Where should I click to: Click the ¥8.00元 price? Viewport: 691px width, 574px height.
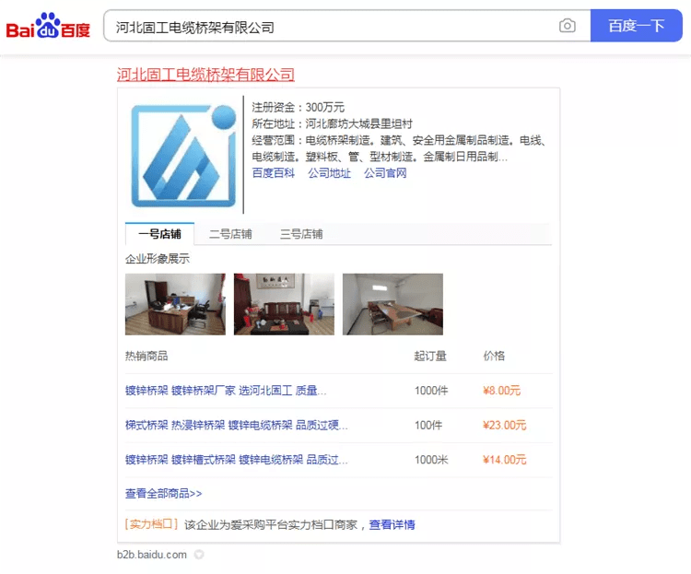pos(501,391)
